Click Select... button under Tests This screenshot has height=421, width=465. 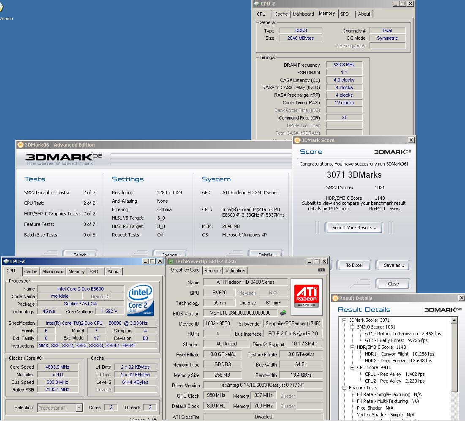(x=81, y=253)
